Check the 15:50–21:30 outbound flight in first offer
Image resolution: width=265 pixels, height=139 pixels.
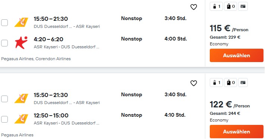[4, 23]
